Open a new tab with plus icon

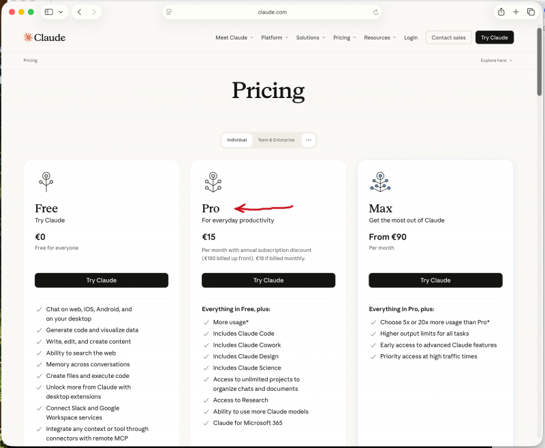tap(516, 12)
